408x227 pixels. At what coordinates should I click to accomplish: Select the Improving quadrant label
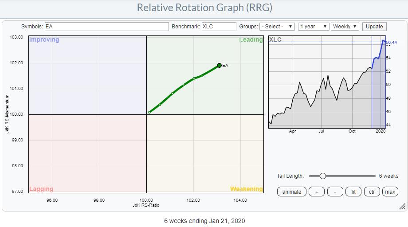coord(44,40)
